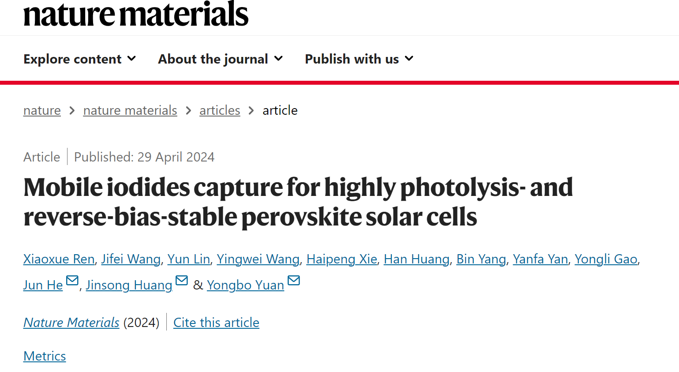679x372 pixels.
Task: Click author name Yanfa Yan
Action: click(x=540, y=259)
